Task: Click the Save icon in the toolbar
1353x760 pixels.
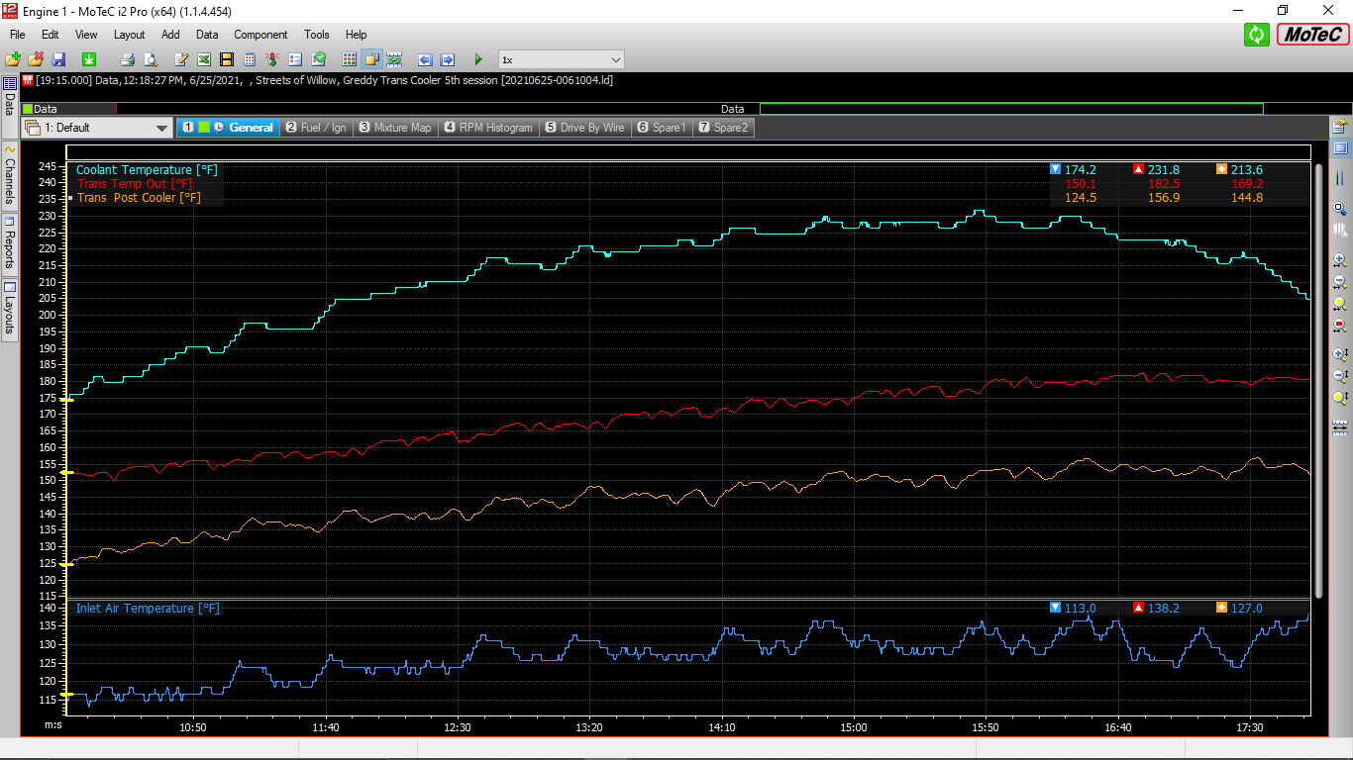Action: click(58, 59)
